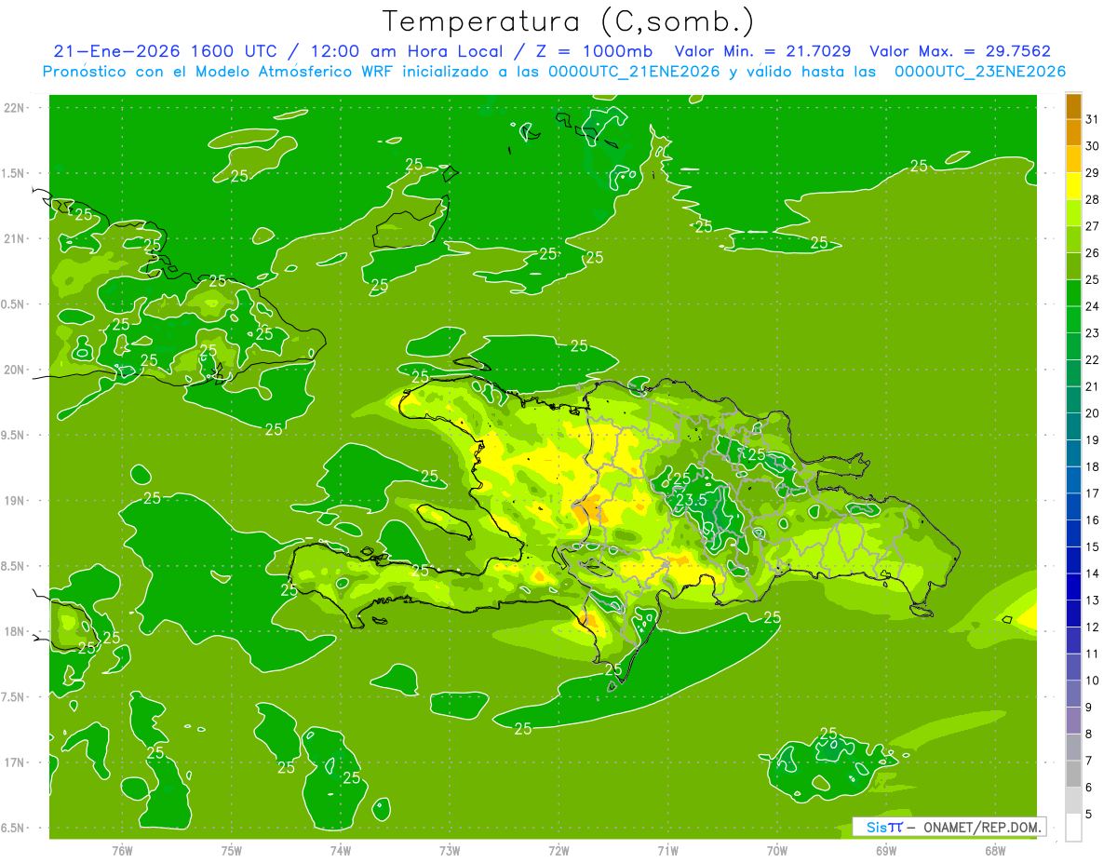1117x863 pixels.
Task: Click clipped latitude label "8.5N"
Action: click(14, 566)
